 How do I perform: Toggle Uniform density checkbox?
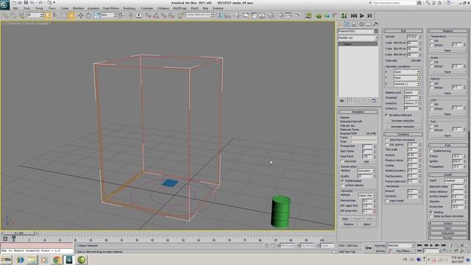[342, 185]
